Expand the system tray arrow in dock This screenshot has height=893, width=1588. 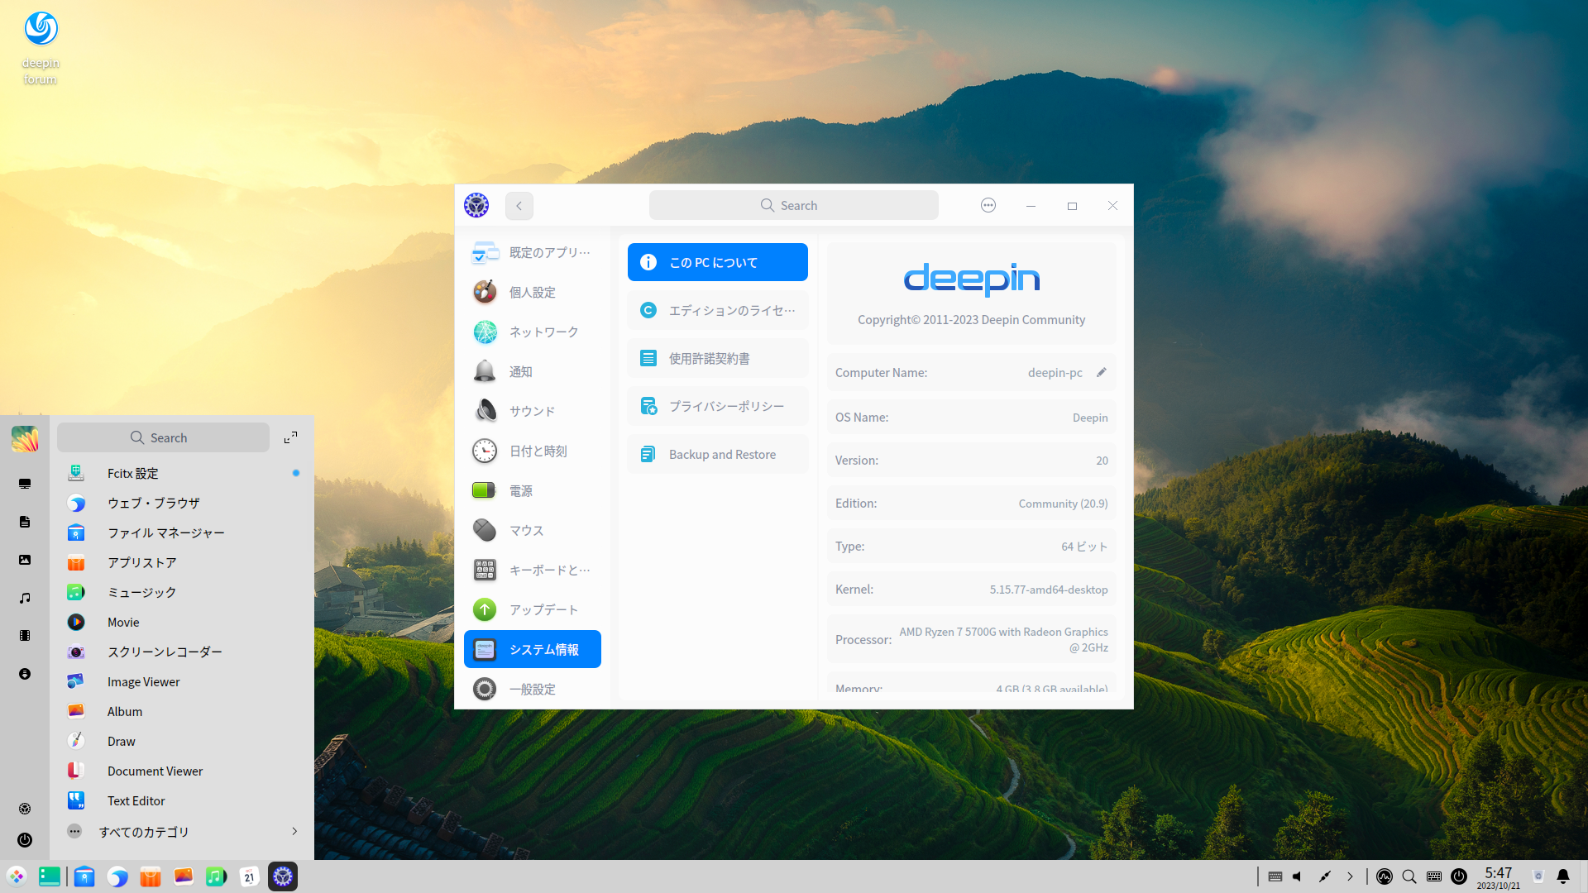pos(1350,876)
